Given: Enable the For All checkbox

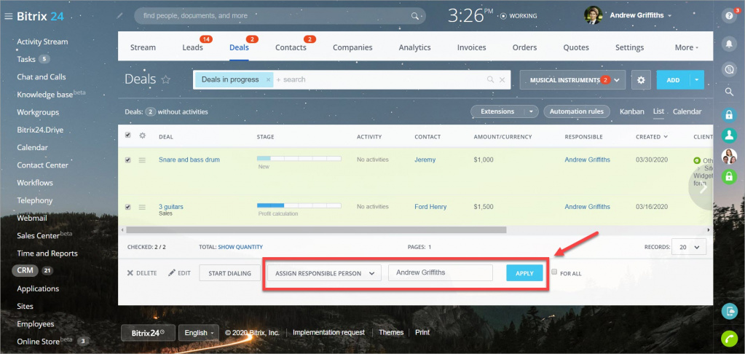Looking at the screenshot, I should pyautogui.click(x=554, y=272).
